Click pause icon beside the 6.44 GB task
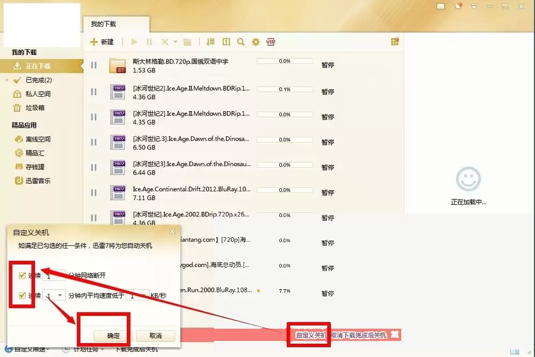Viewport: 535px width, 357px height. coord(94,167)
